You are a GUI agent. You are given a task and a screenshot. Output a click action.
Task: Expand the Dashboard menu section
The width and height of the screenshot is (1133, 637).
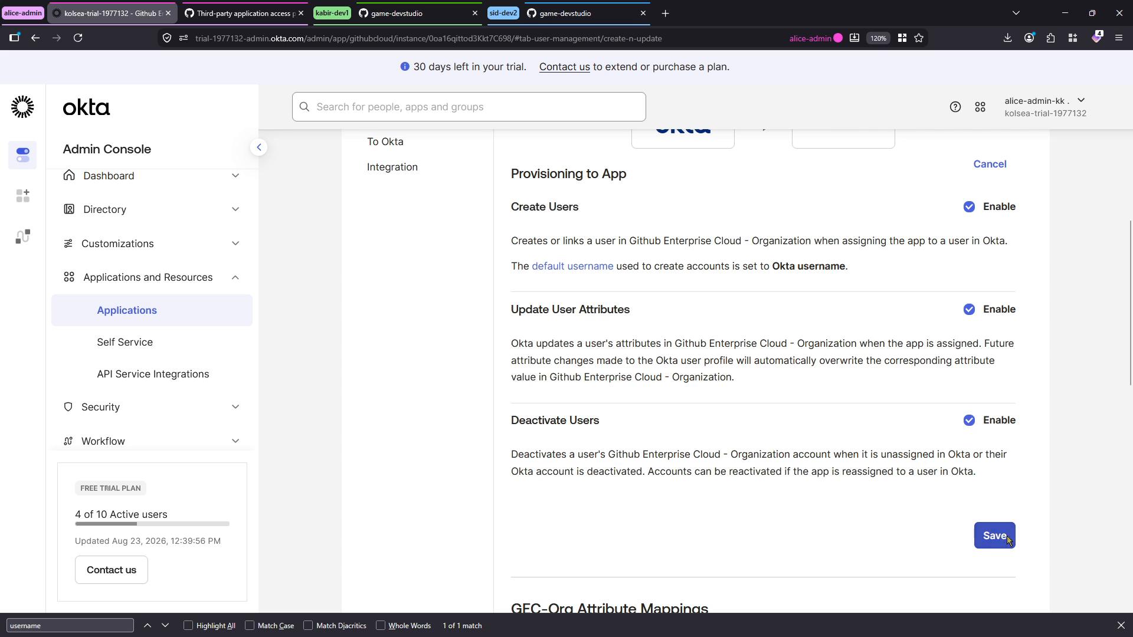point(152,176)
